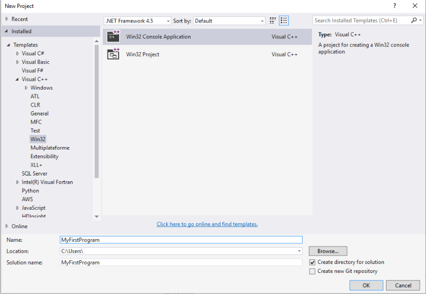Select the Multiplateforme category
Screen dimensions: 426x294
click(x=50, y=148)
